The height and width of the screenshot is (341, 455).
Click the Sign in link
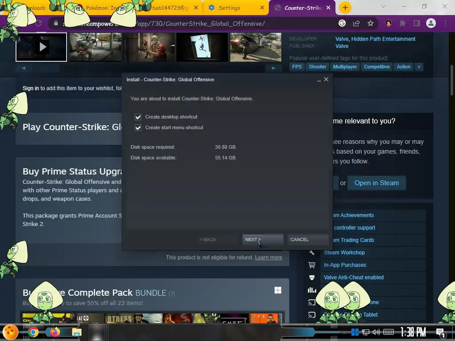31,88
